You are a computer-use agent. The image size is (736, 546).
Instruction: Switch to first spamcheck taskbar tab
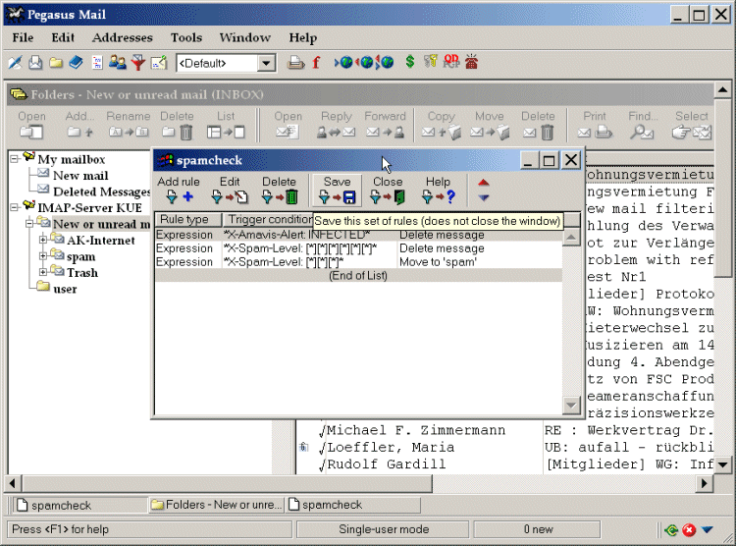pos(79,505)
